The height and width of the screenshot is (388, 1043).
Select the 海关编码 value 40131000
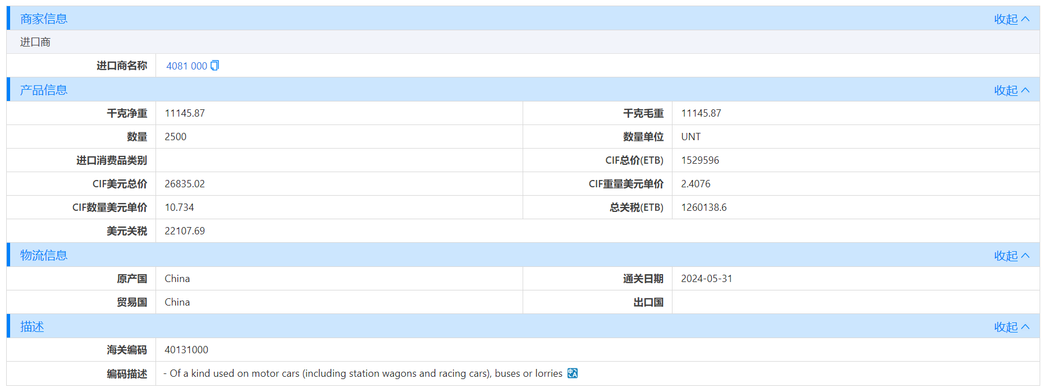[186, 350]
